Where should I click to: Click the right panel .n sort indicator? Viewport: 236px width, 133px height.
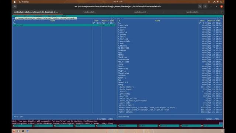click(119, 21)
